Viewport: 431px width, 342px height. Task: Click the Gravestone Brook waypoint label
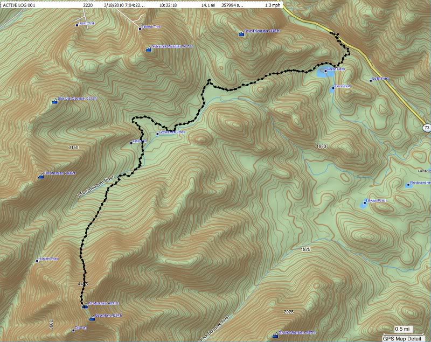click(172, 132)
